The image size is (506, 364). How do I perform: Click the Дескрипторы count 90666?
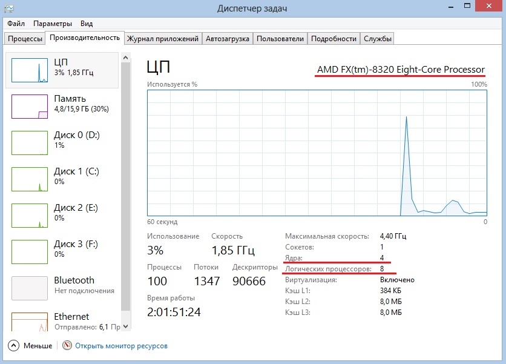coord(249,281)
